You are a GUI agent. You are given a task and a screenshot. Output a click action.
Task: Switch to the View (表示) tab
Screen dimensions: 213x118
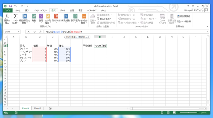point(80,10)
